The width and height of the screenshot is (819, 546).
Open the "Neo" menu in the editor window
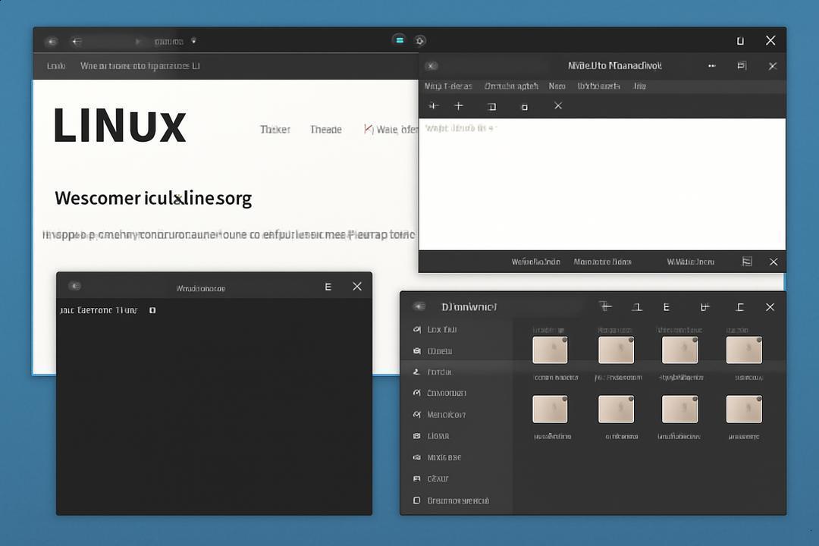tap(557, 86)
